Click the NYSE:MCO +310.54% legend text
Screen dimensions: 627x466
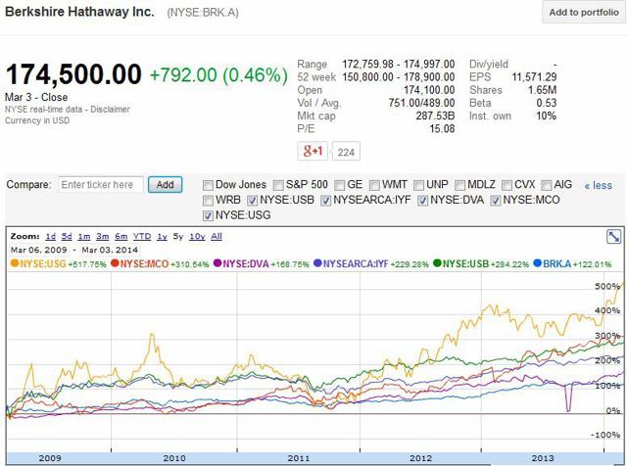(x=165, y=263)
